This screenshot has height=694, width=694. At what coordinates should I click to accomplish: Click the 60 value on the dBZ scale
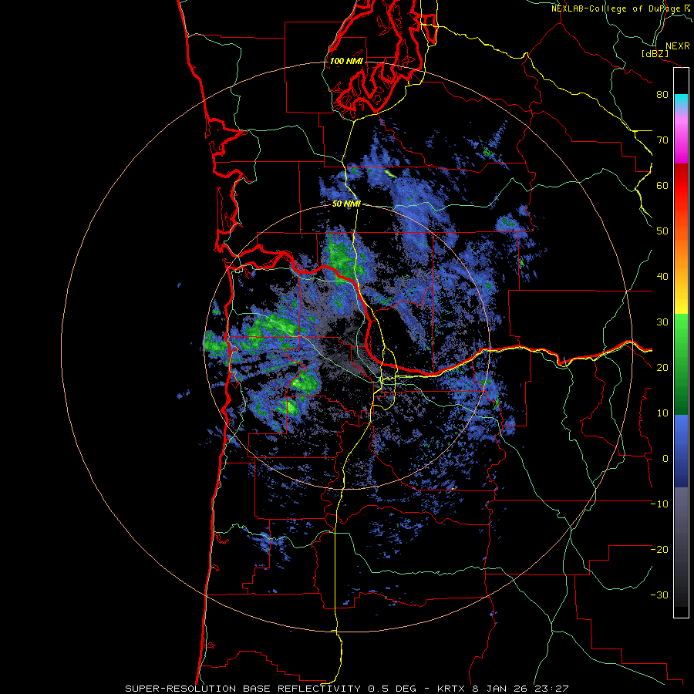(x=662, y=186)
